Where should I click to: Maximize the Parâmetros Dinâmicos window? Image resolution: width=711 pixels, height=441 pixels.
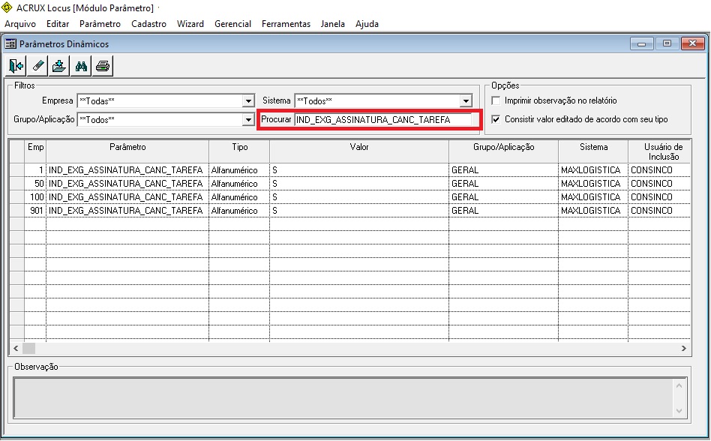coord(667,44)
